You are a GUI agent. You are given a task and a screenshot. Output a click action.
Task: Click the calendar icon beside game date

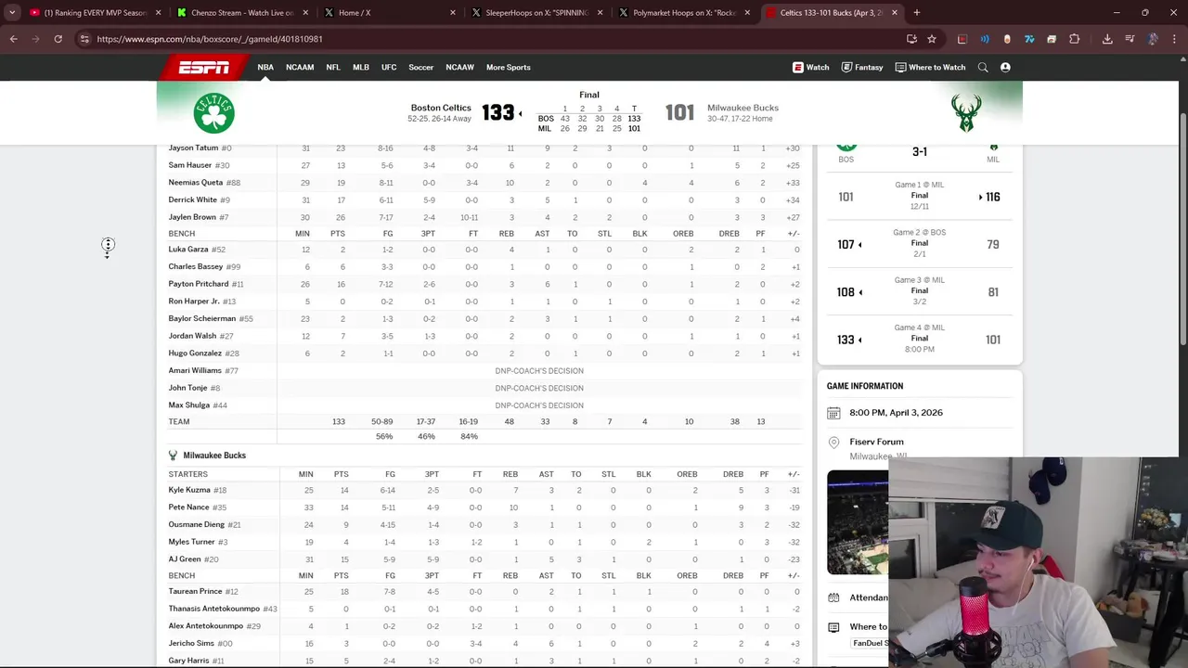point(833,413)
